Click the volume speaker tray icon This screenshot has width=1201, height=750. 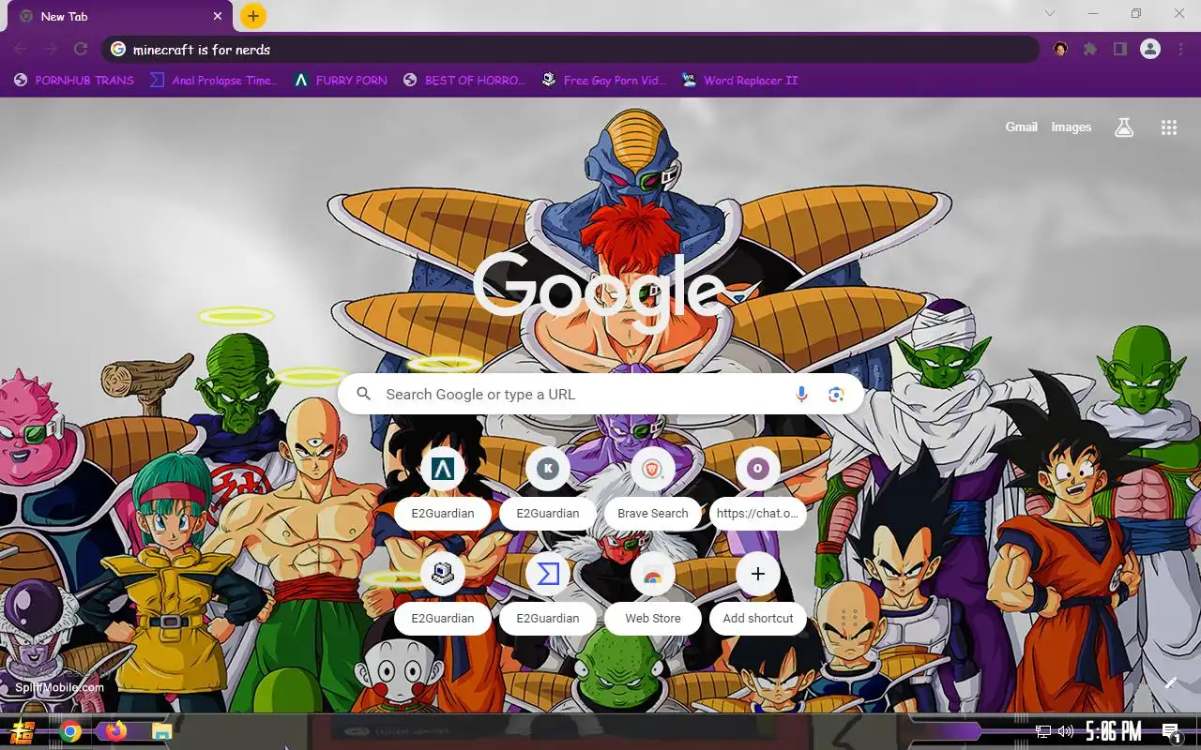coord(1065,732)
